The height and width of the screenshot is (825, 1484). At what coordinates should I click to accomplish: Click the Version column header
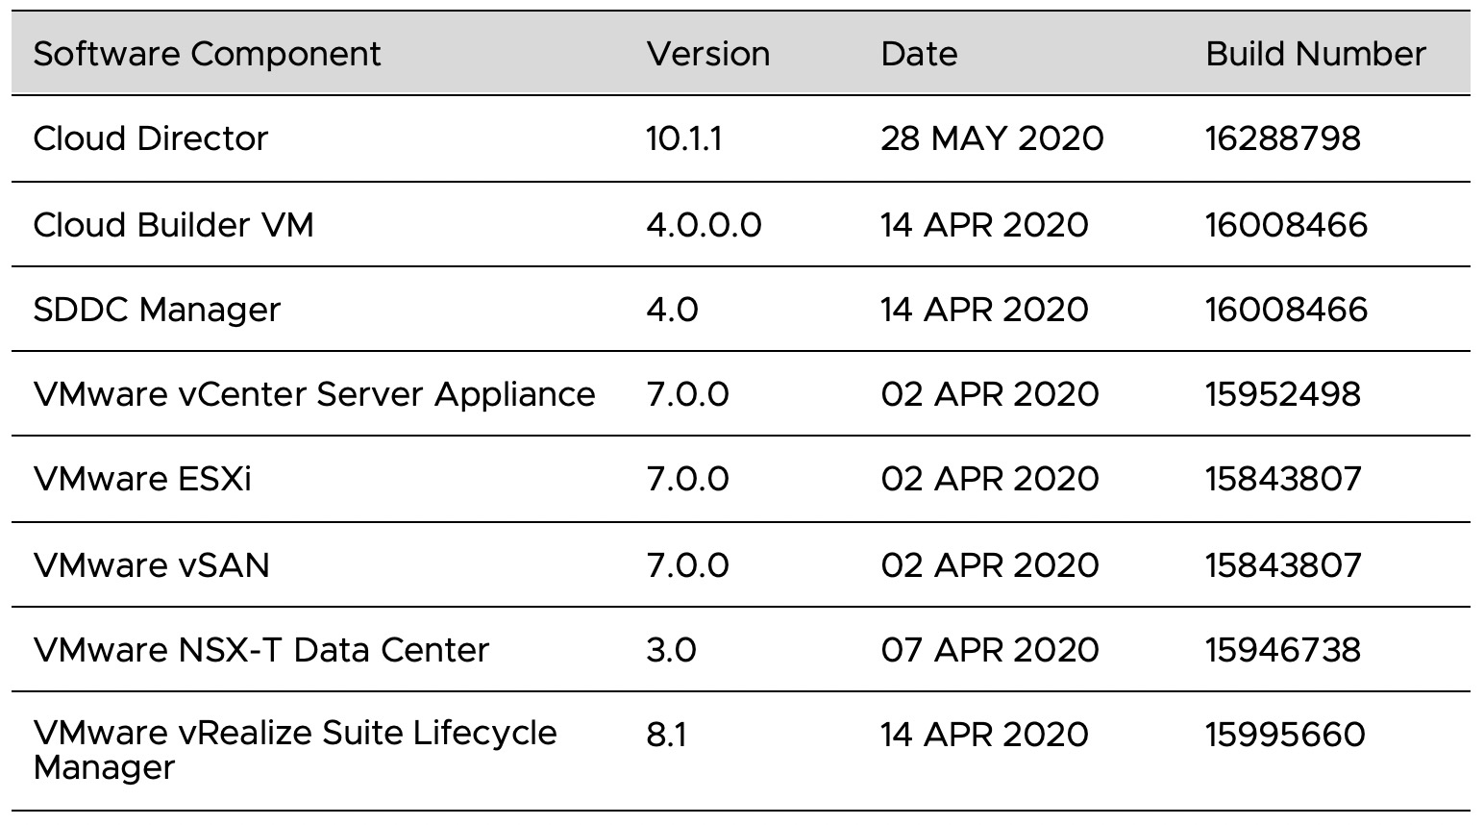707,54
